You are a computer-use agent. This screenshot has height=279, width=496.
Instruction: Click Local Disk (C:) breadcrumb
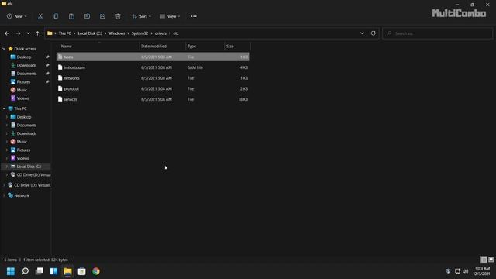click(90, 33)
